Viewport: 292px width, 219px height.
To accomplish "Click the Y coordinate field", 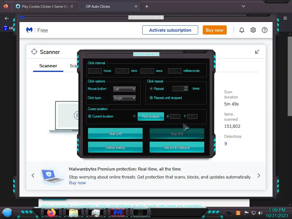I will click(x=192, y=116).
